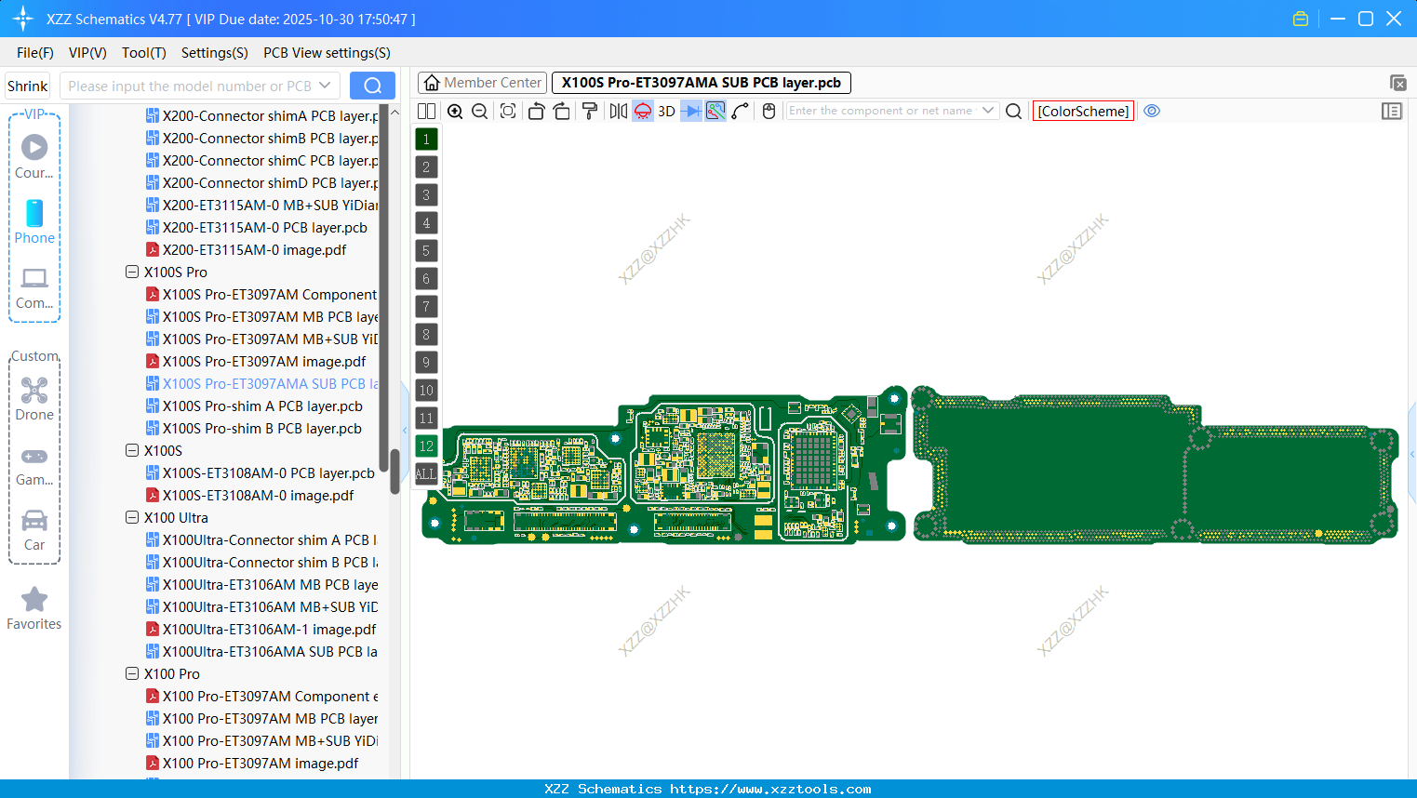Screen dimensions: 1417x798
Task: Toggle the red component highlight mode
Action: [642, 111]
